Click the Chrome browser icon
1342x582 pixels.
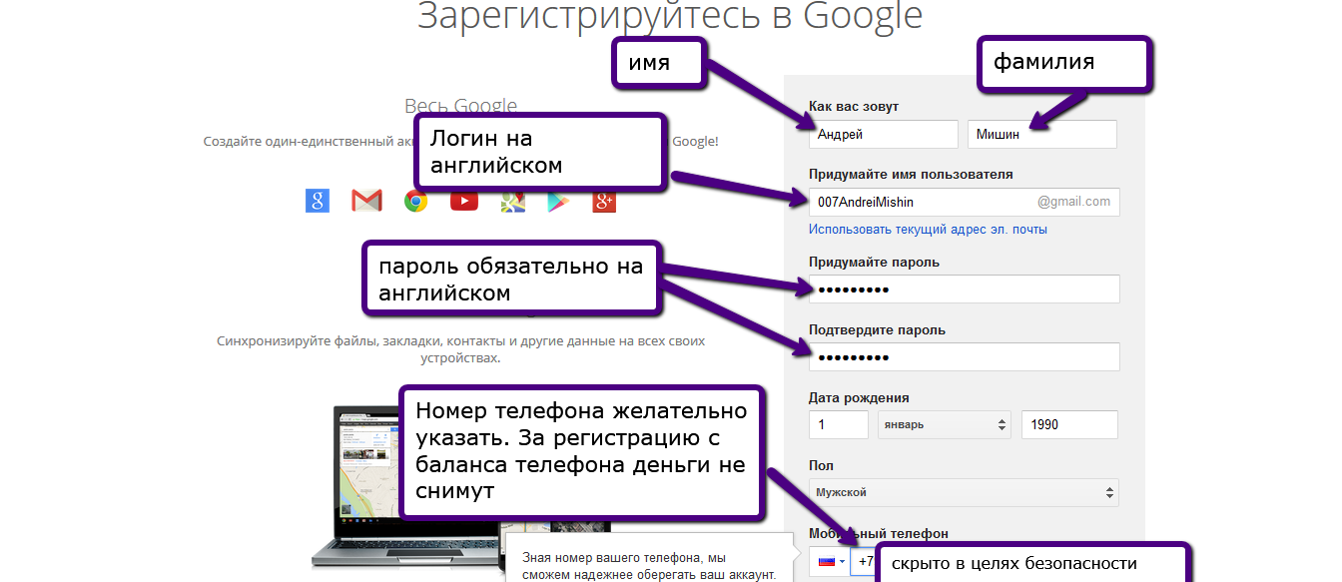coord(415,201)
